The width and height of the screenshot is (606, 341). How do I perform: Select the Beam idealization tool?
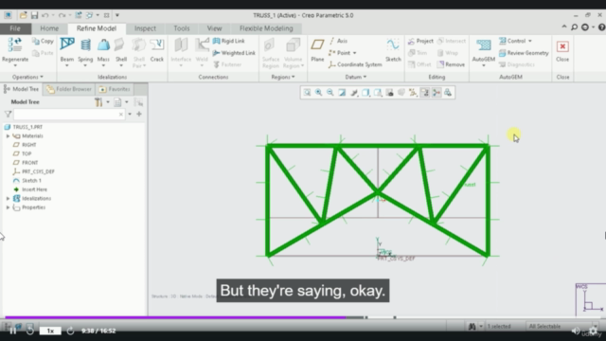(x=67, y=50)
